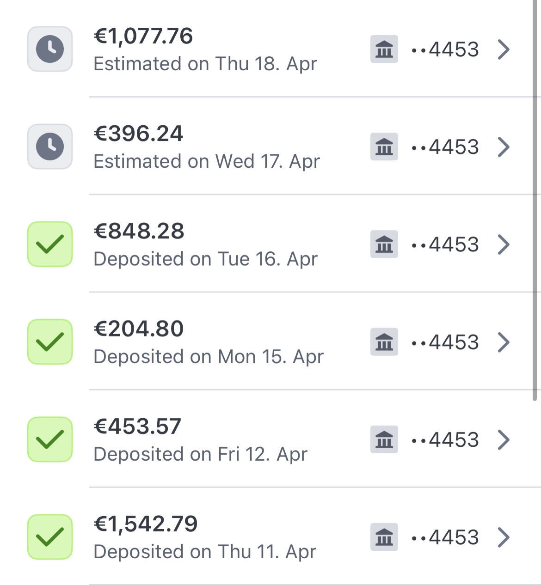Click the bank icon beside the €453.57 payout
This screenshot has height=585, width=541.
pyautogui.click(x=384, y=439)
